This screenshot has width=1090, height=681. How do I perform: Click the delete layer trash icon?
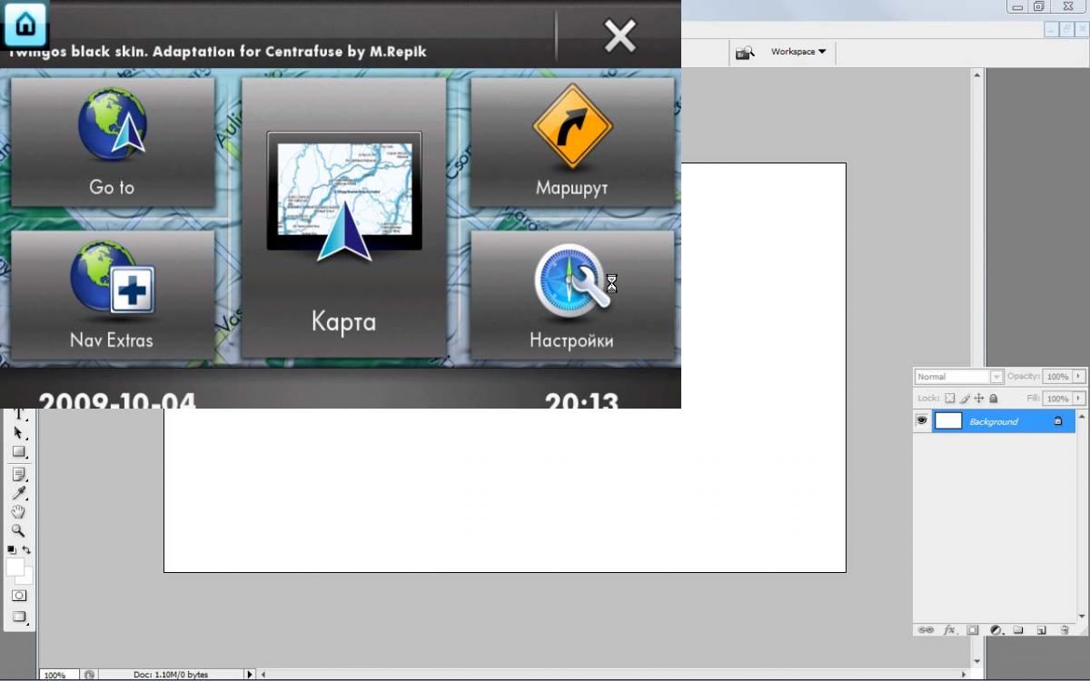coord(1064,629)
